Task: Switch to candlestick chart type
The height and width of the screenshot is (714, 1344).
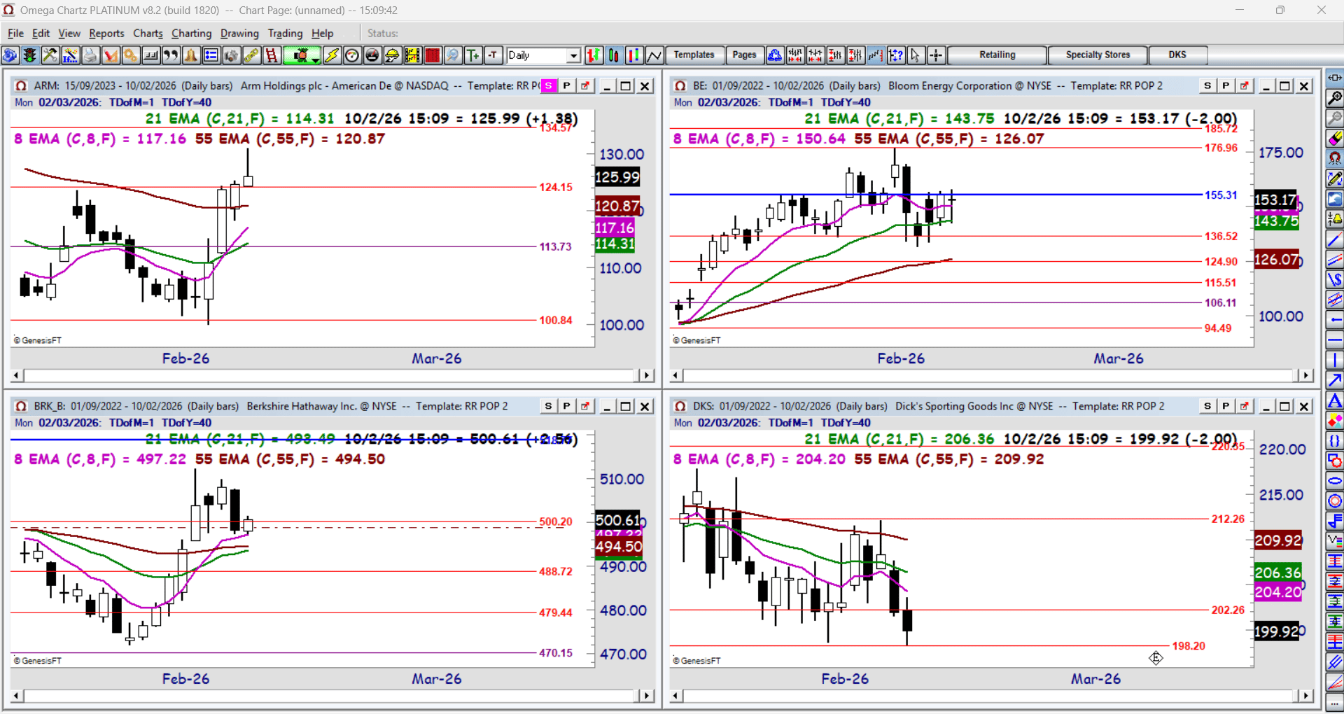Action: click(x=614, y=55)
